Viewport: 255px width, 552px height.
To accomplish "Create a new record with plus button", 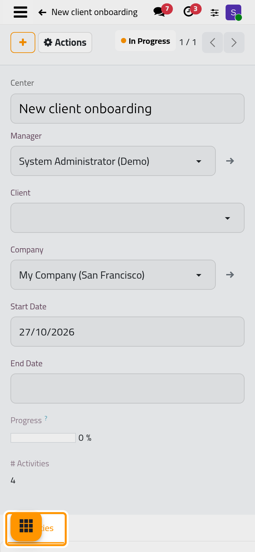I will pos(23,43).
